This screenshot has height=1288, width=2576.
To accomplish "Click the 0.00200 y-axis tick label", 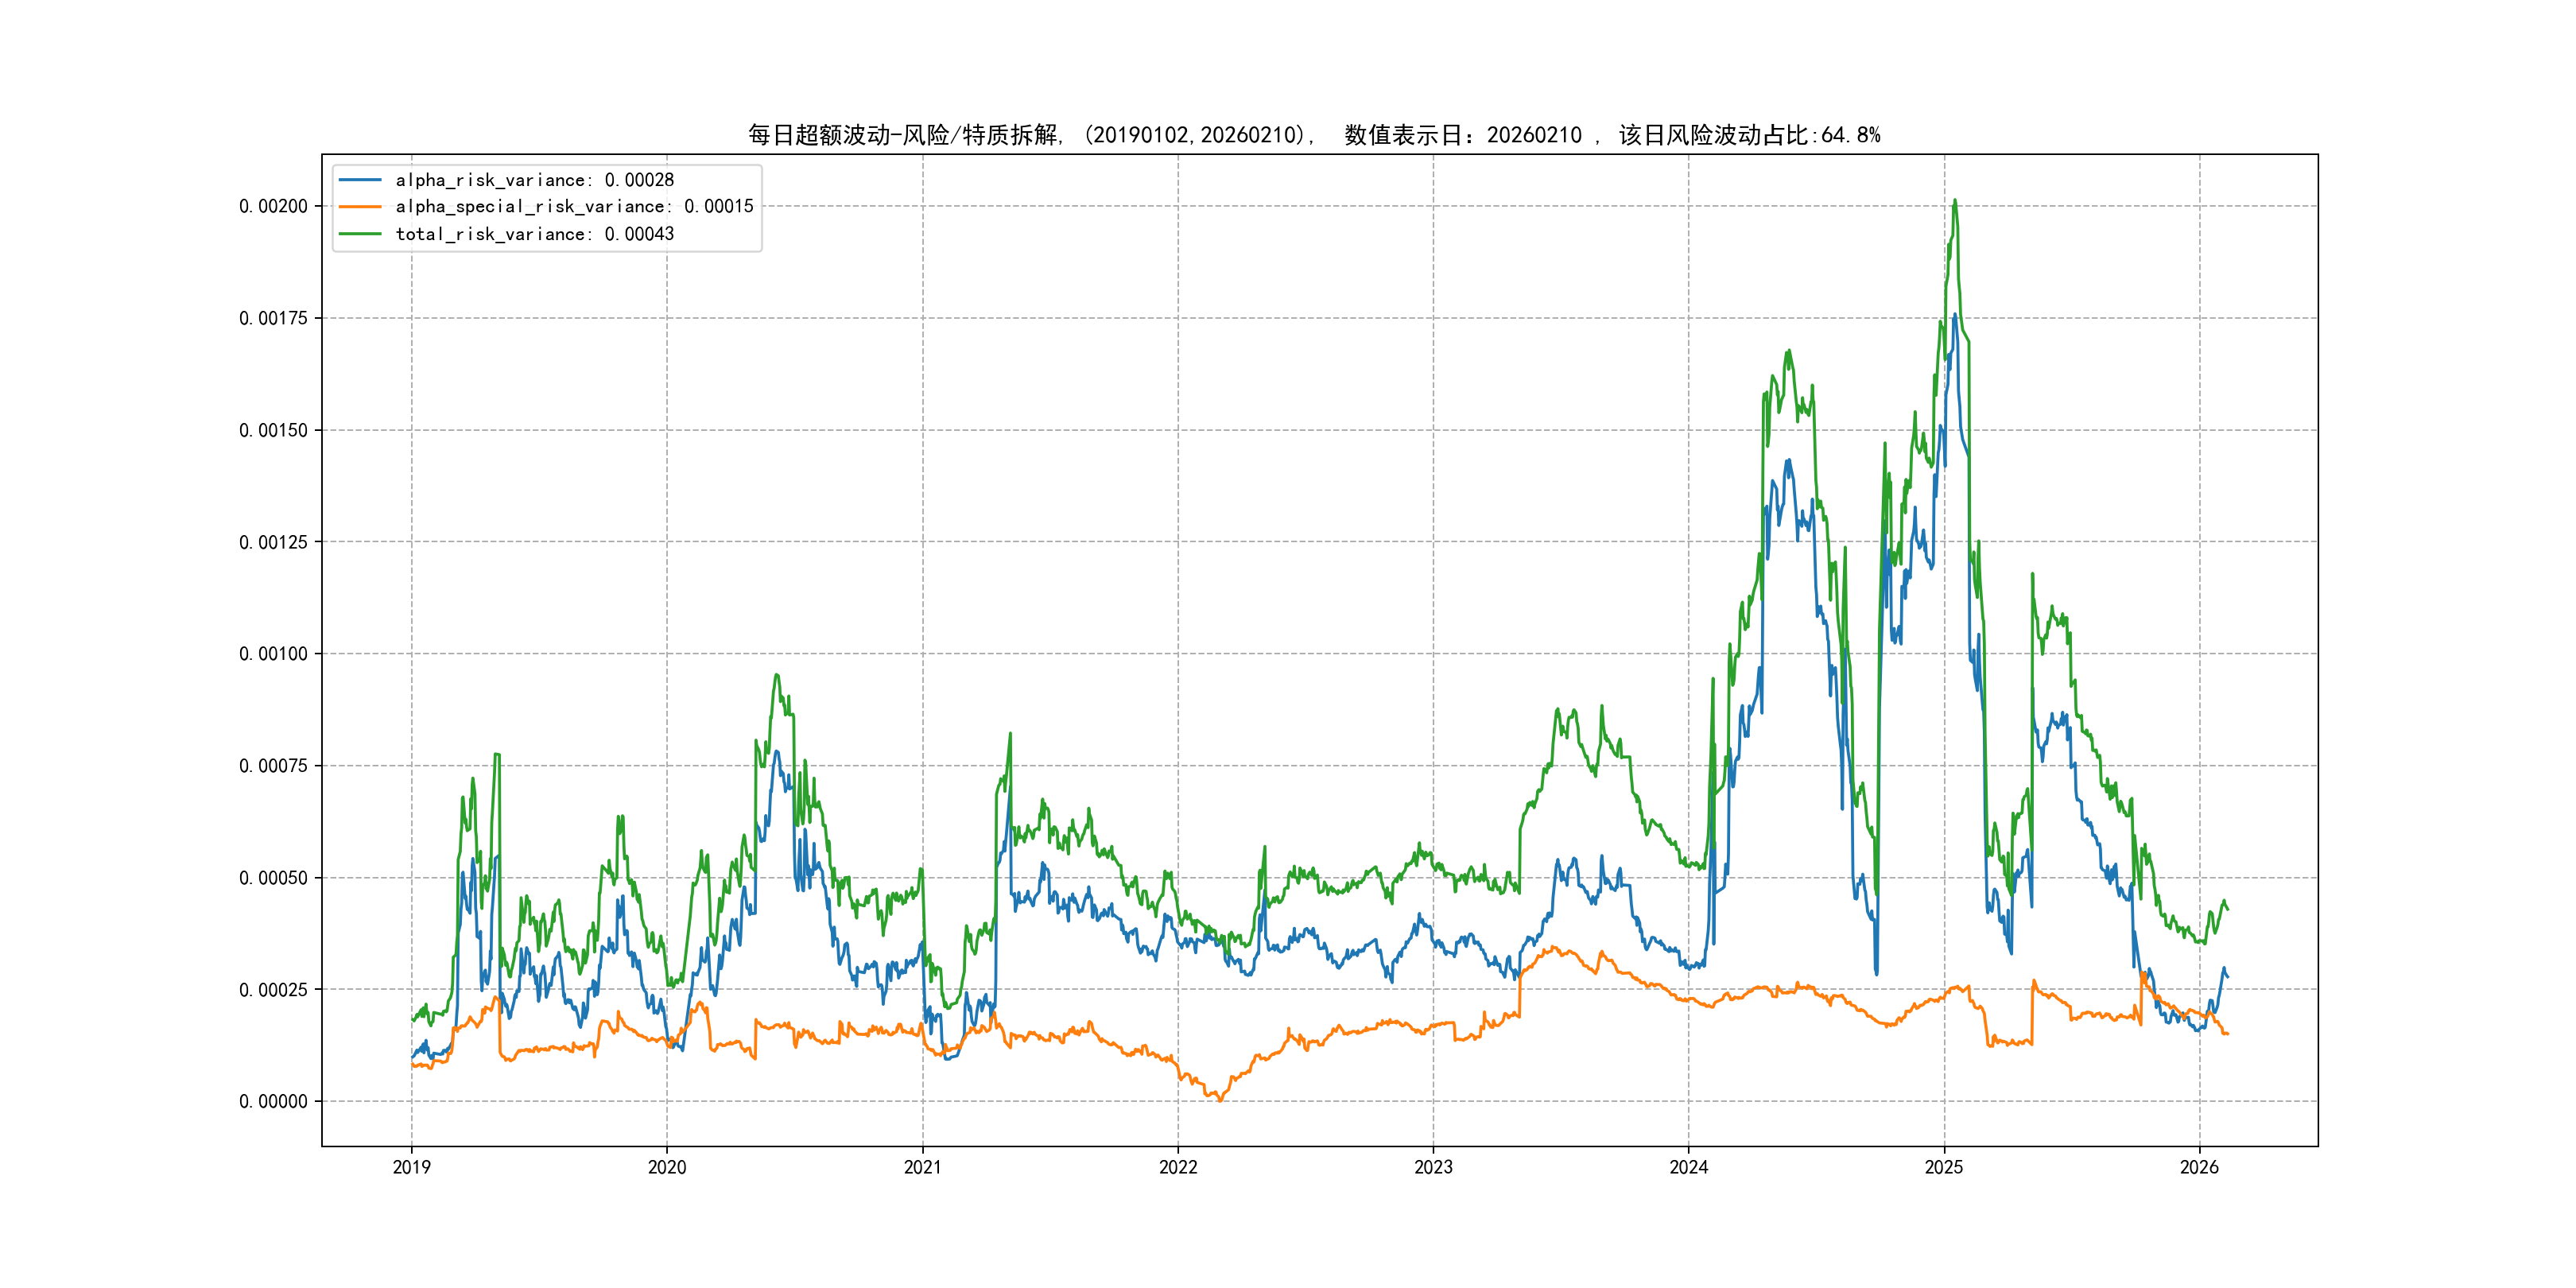I will click(x=273, y=206).
